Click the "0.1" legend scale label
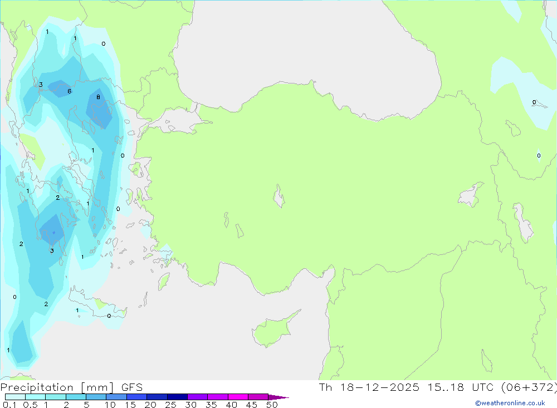This screenshot has width=557, height=408. pos(9,405)
